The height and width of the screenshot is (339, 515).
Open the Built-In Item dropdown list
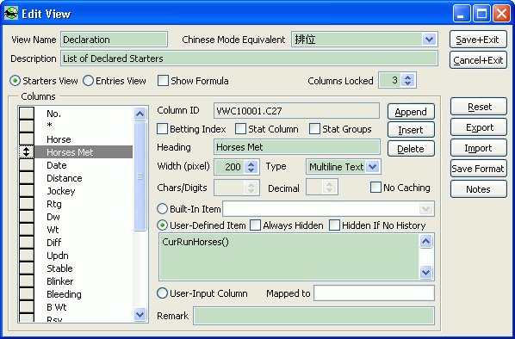426,209
